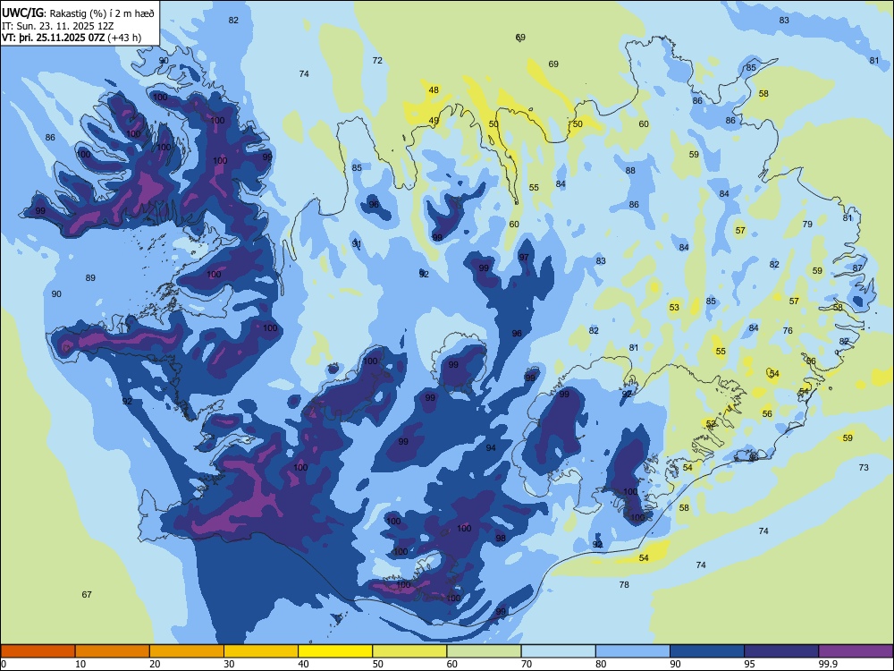Click the map value '79'
The width and height of the screenshot is (894, 671).
807,224
